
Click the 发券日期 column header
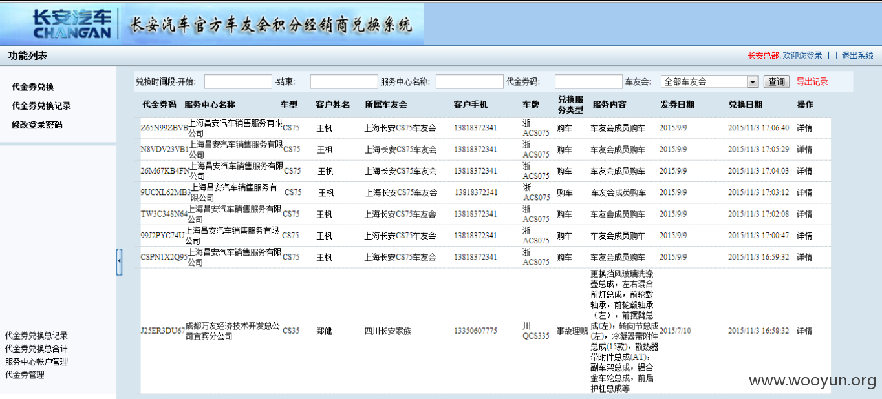point(677,105)
